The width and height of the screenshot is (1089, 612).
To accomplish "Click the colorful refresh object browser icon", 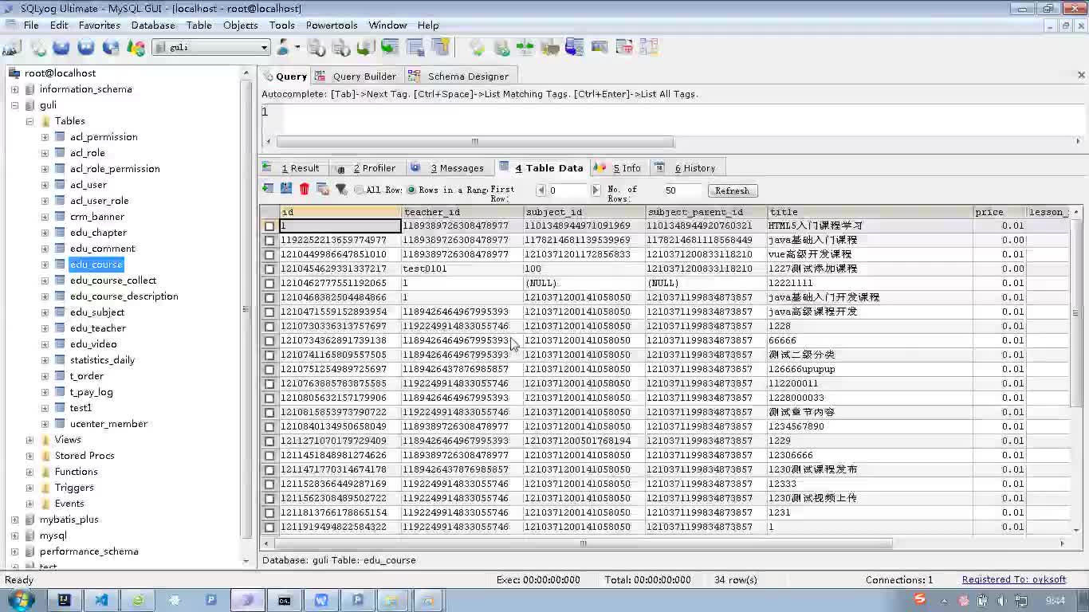I will 136,48.
